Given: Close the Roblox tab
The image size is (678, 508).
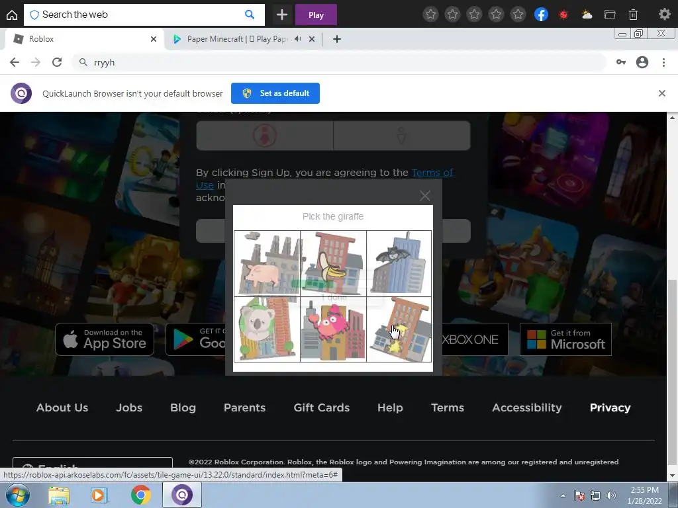Looking at the screenshot, I should (x=154, y=39).
